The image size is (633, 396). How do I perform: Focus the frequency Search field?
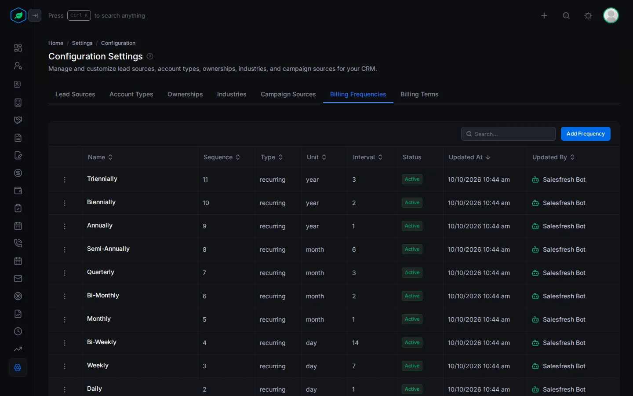point(508,134)
